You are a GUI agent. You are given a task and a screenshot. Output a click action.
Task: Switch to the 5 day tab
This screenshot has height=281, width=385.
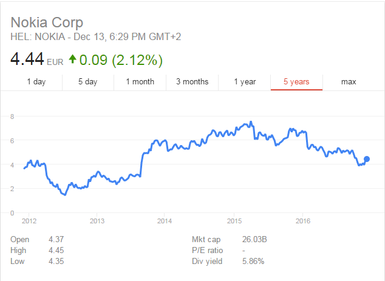pyautogui.click(x=87, y=81)
